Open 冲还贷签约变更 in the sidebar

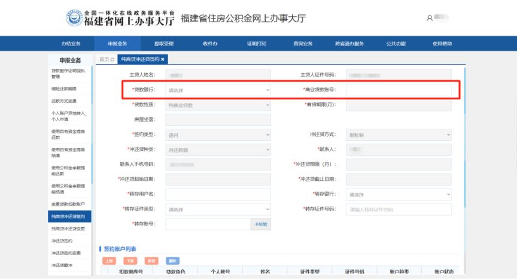pos(69,253)
